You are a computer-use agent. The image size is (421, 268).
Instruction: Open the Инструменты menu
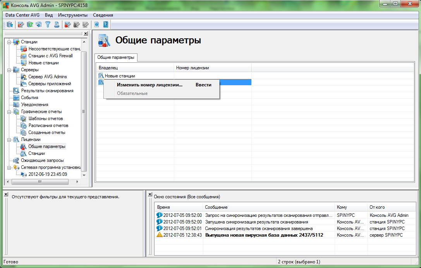point(73,15)
